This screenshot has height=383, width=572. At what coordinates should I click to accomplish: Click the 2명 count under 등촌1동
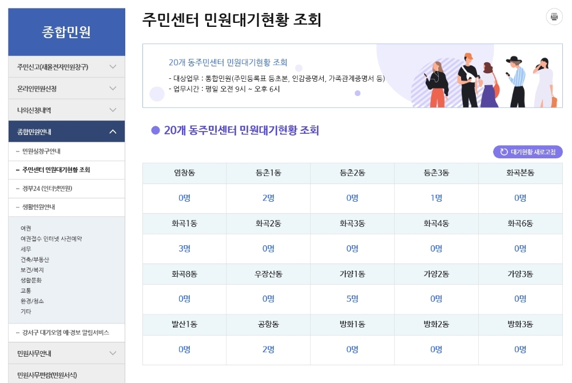tap(268, 198)
